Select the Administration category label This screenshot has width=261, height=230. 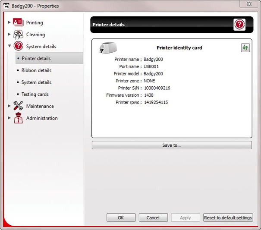coord(42,118)
